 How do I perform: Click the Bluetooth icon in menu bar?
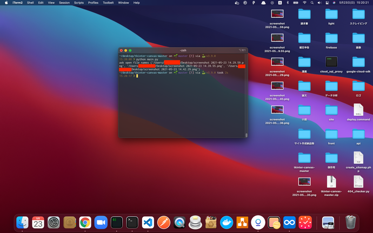tap(288, 3)
